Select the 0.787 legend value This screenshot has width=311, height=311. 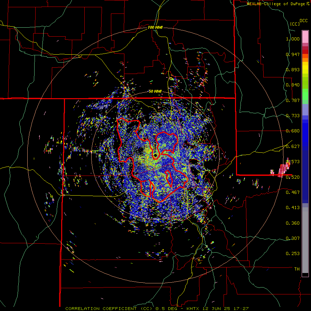point(293,100)
